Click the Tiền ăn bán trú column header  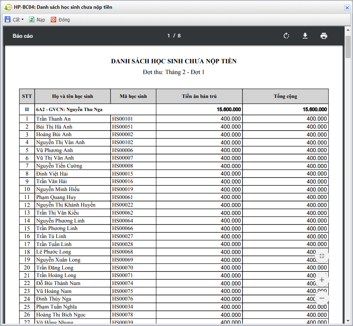point(199,96)
